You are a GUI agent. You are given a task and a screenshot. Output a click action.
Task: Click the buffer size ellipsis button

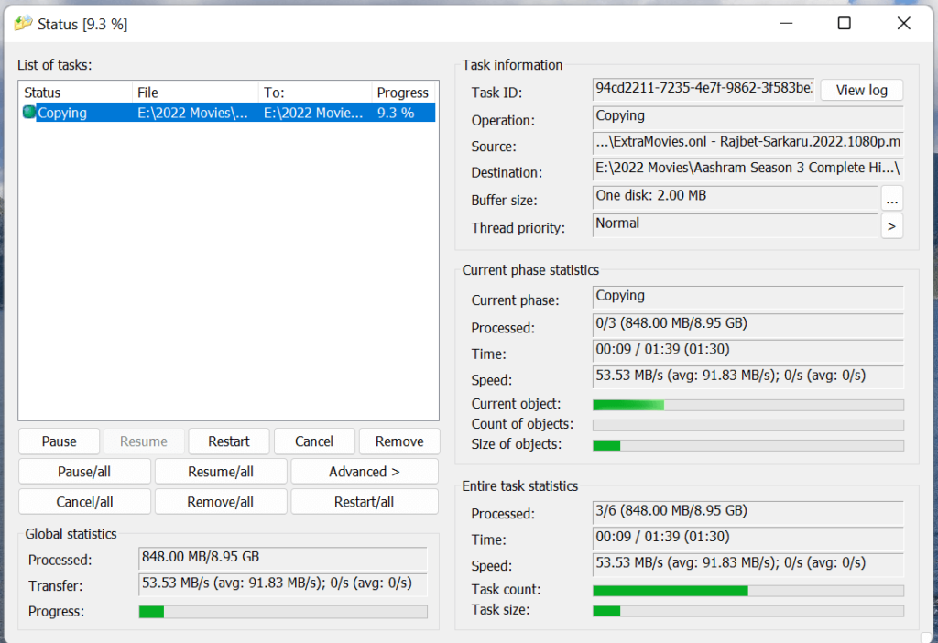891,200
